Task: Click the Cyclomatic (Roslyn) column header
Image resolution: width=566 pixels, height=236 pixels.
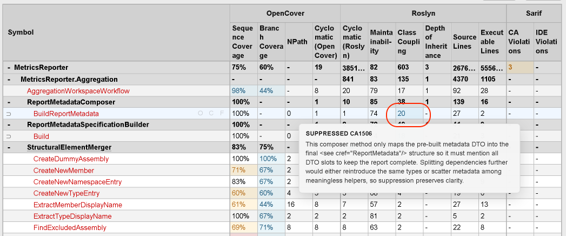Action: click(354, 42)
